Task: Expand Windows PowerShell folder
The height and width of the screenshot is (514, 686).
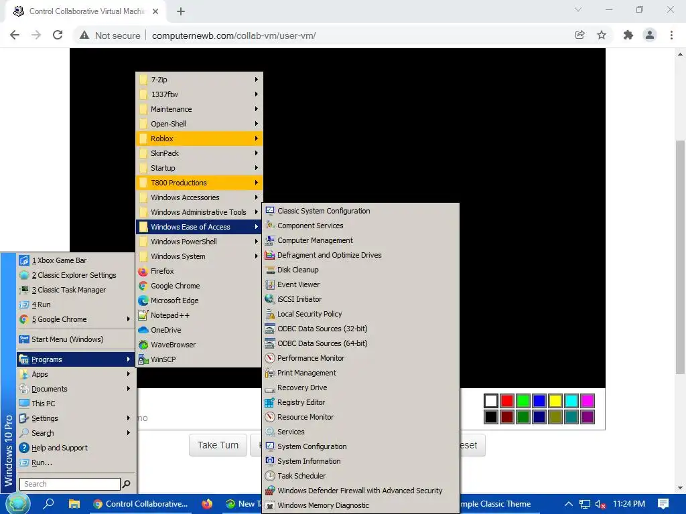Action: click(x=199, y=242)
